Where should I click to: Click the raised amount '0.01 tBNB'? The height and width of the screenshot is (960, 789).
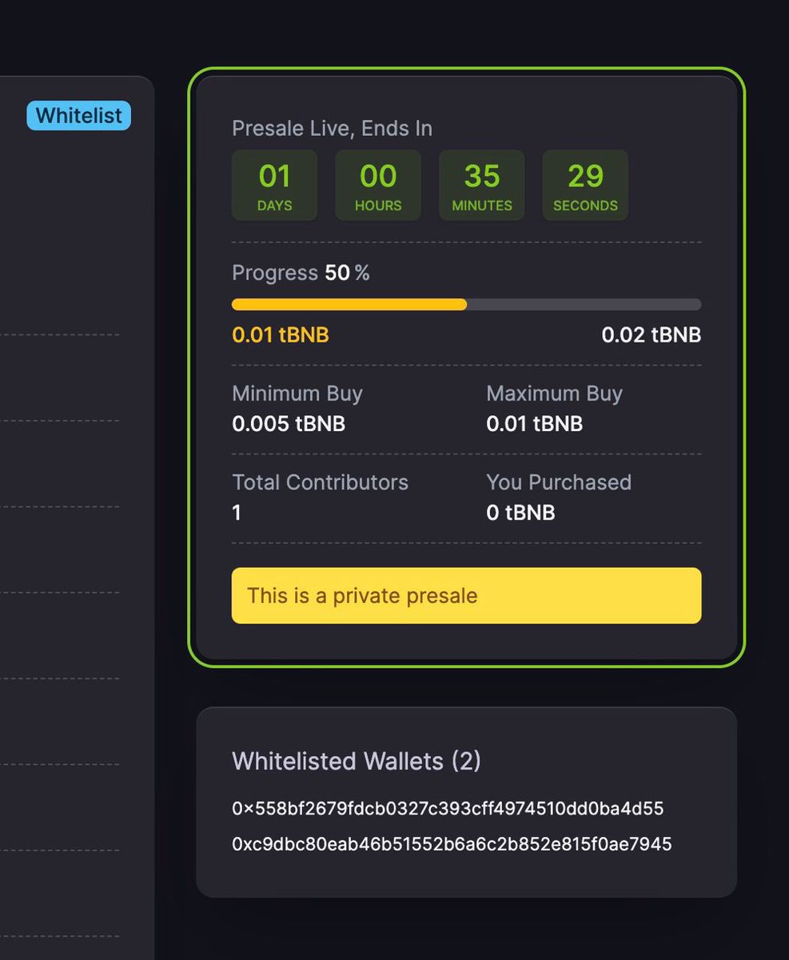(280, 335)
